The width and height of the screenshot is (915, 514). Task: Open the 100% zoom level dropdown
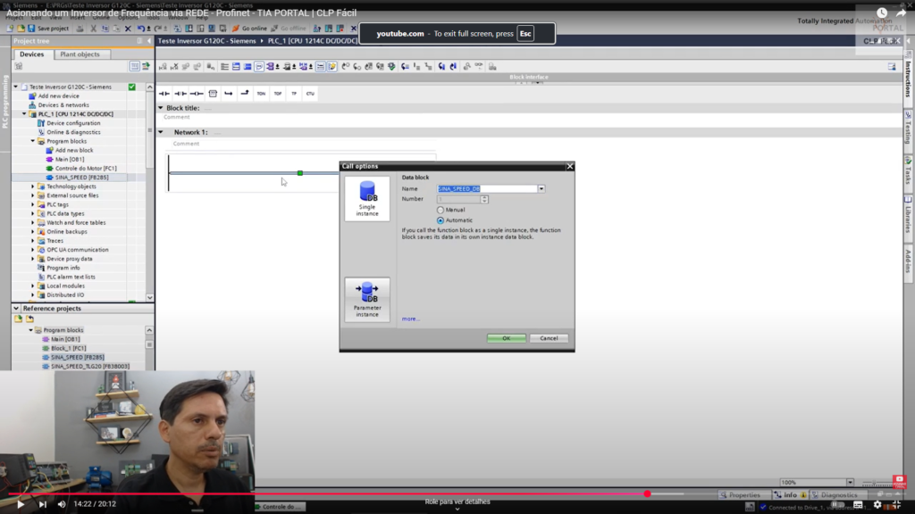pos(850,483)
